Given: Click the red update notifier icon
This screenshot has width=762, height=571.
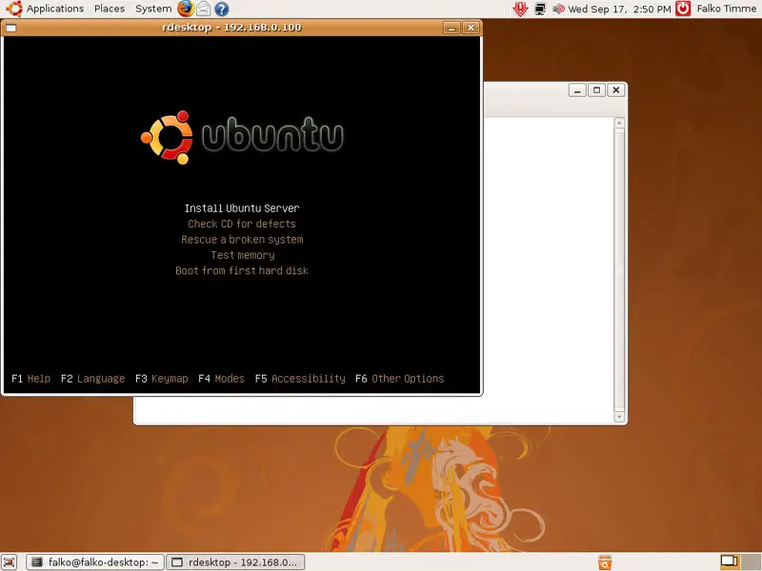Looking at the screenshot, I should tap(520, 9).
